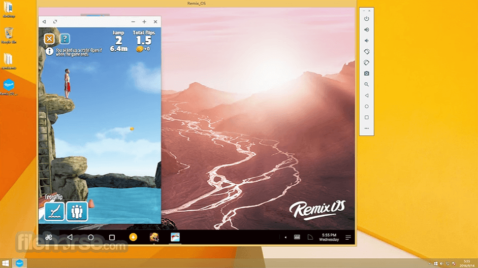Open the notification panel hamburger menu

348,237
